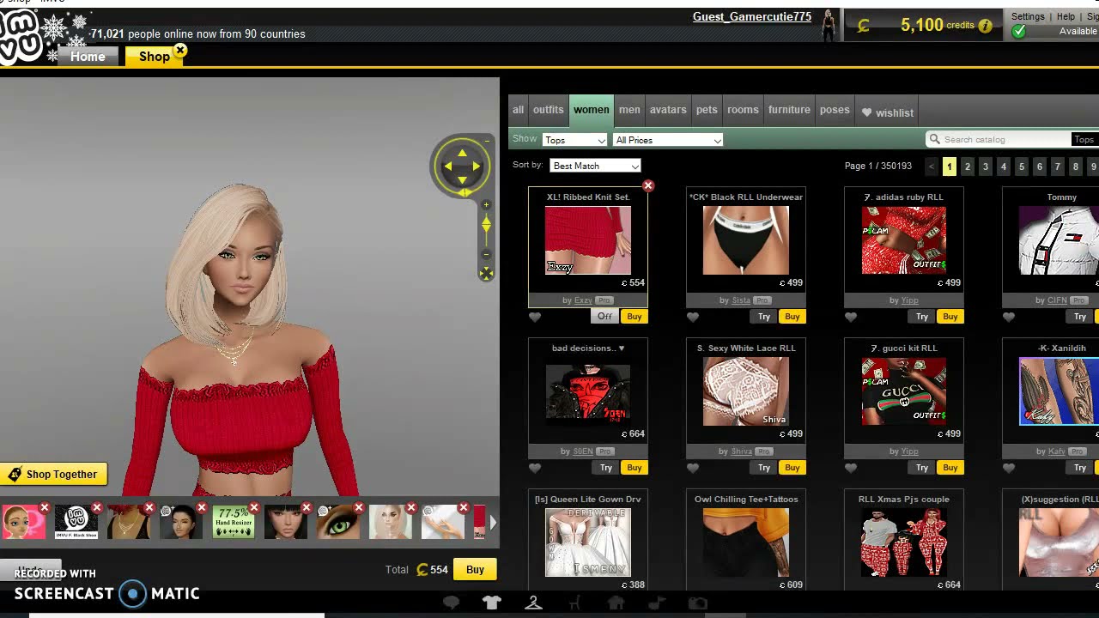Switch to the outfits tab
The width and height of the screenshot is (1099, 618).
point(548,110)
